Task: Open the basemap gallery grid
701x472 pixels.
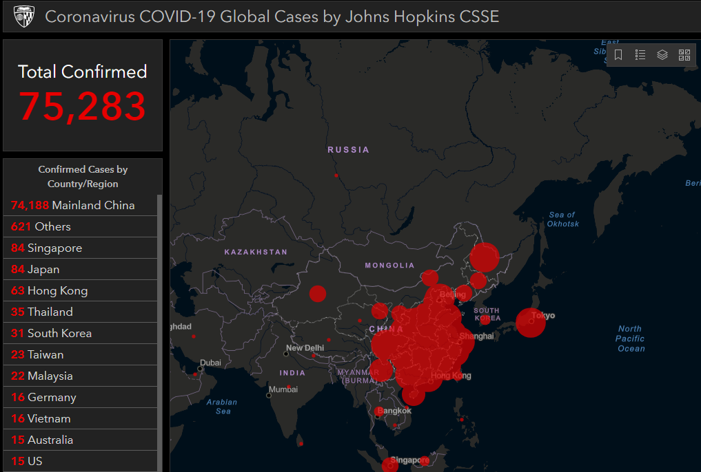Action: click(684, 55)
